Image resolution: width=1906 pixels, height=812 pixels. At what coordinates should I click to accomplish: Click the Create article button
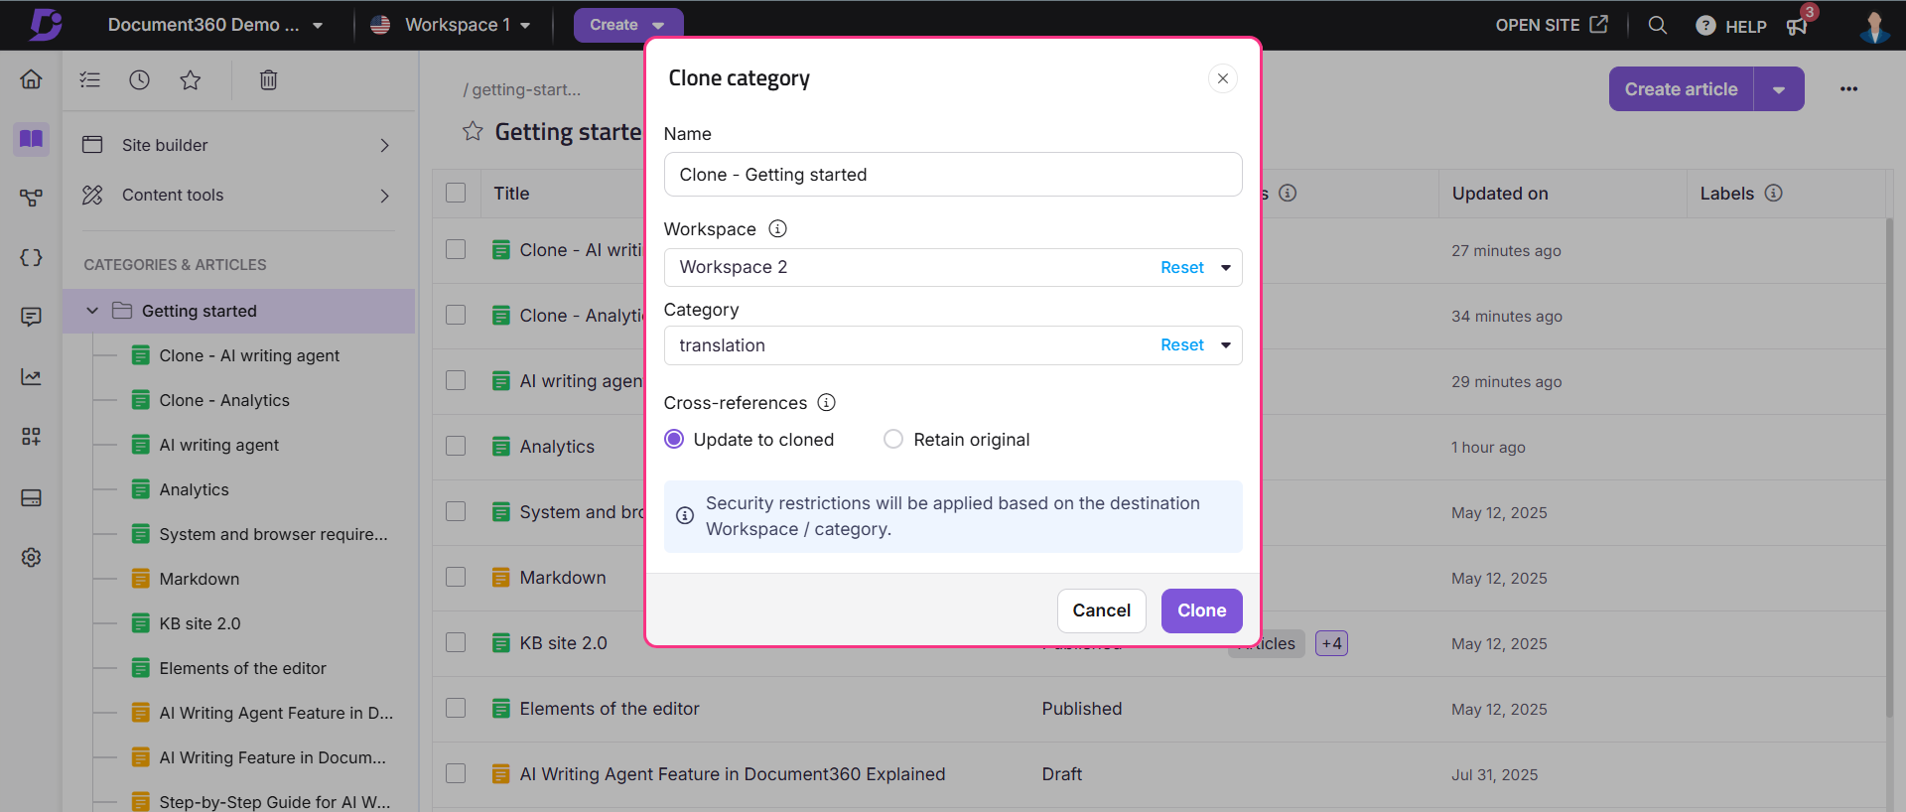(x=1681, y=89)
